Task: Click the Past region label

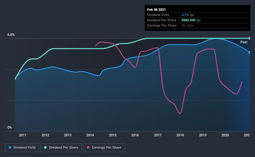Action: [244, 42]
